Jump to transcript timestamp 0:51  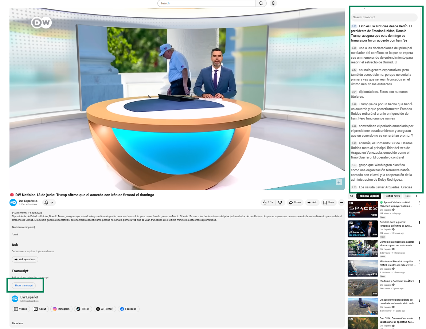click(x=354, y=165)
